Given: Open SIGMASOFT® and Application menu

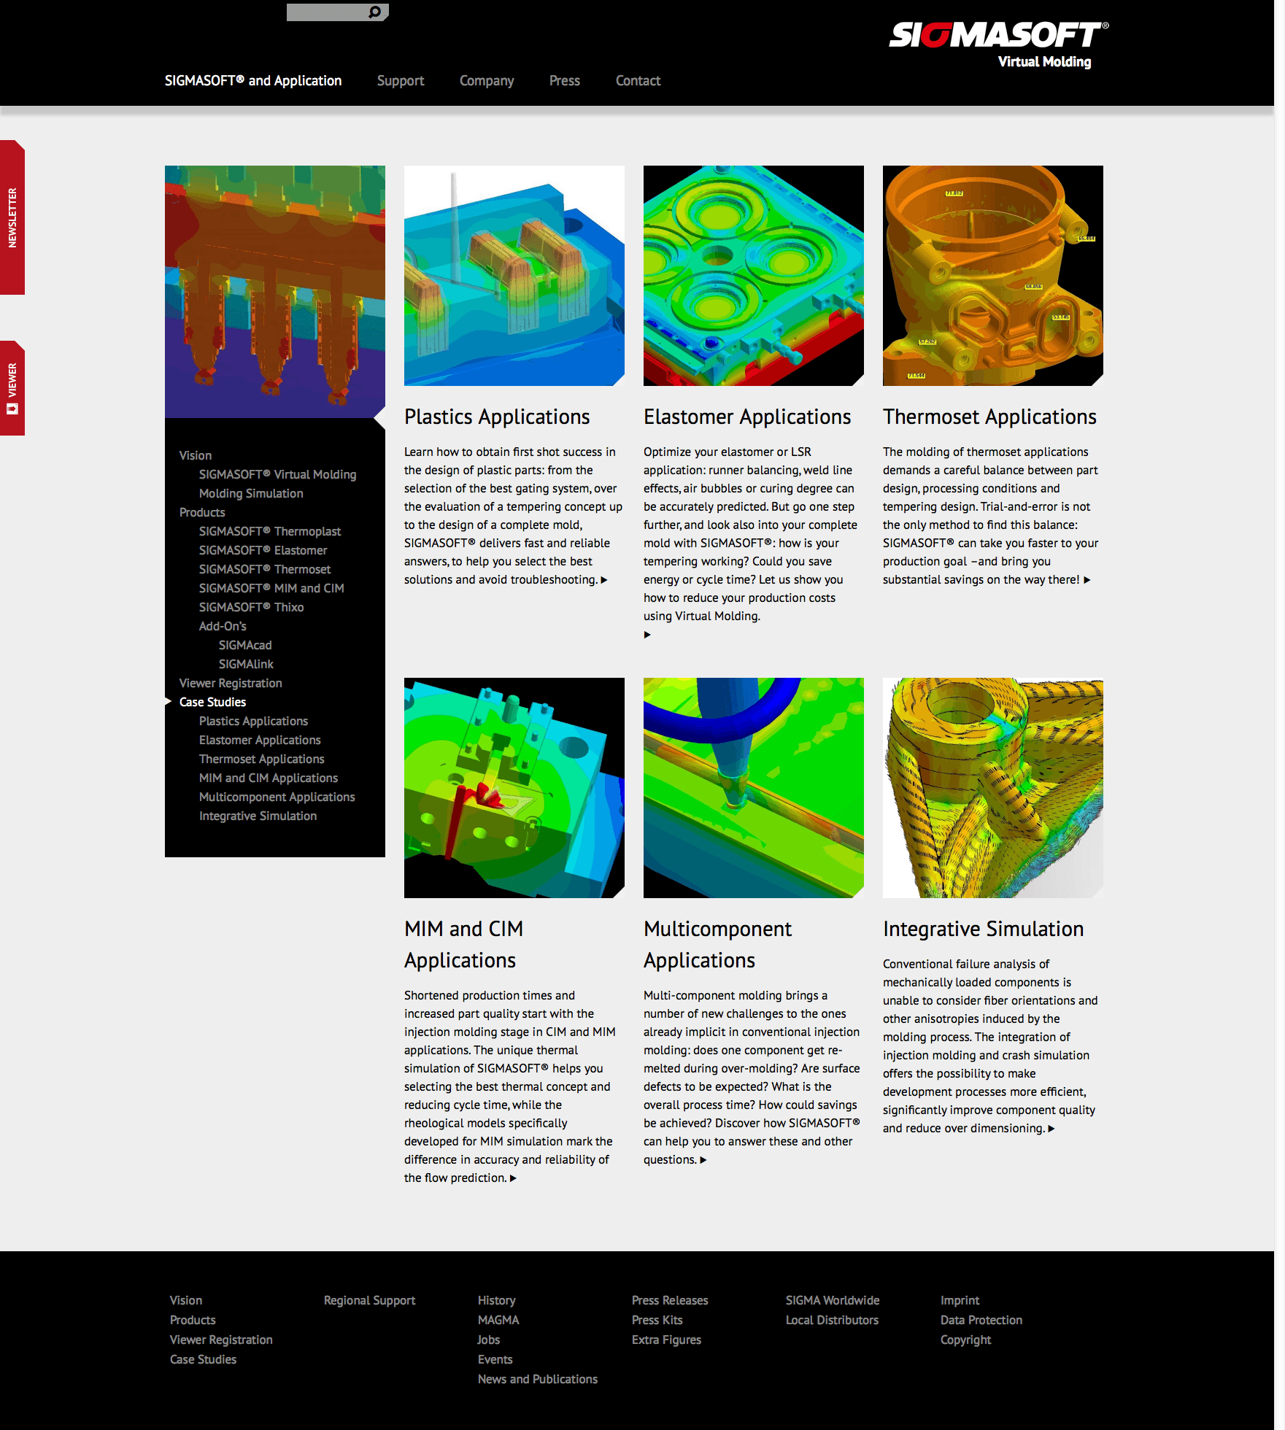Looking at the screenshot, I should point(253,81).
